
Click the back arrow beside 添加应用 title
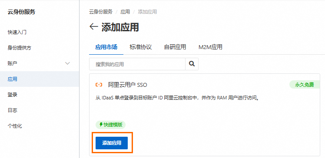[93, 26]
